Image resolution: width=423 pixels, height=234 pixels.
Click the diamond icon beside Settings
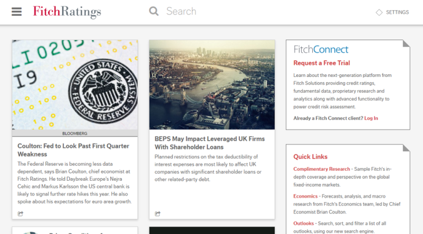[379, 13]
